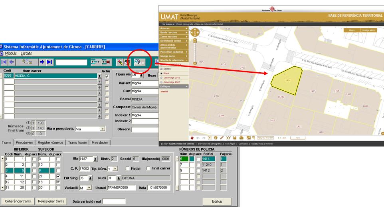Zoom to full extent icon in map toolbar
The width and height of the screenshot is (384, 207).
(210, 138)
